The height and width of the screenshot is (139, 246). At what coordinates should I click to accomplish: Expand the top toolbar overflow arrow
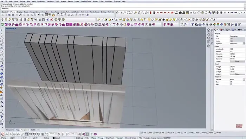point(245,13)
